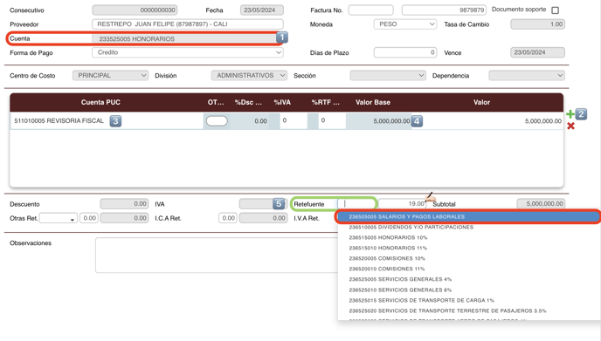
Task: Click the Subtotal field 5,000,000.00
Action: click(x=541, y=204)
